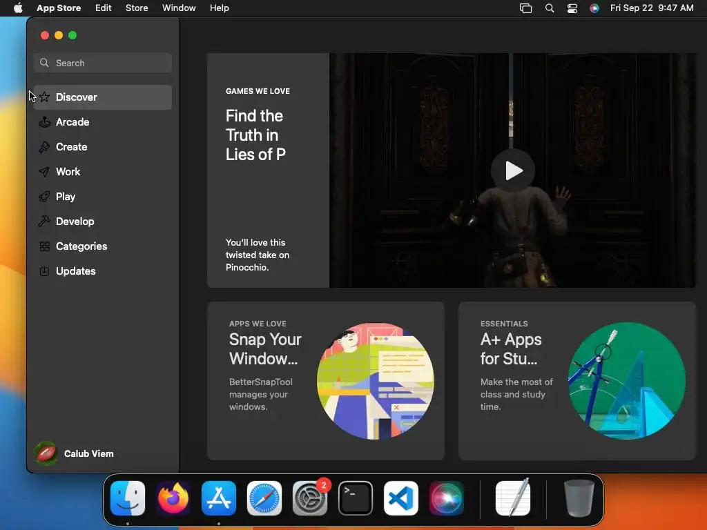The image size is (707, 530).
Task: Click the Play rocket icon
Action: click(44, 197)
